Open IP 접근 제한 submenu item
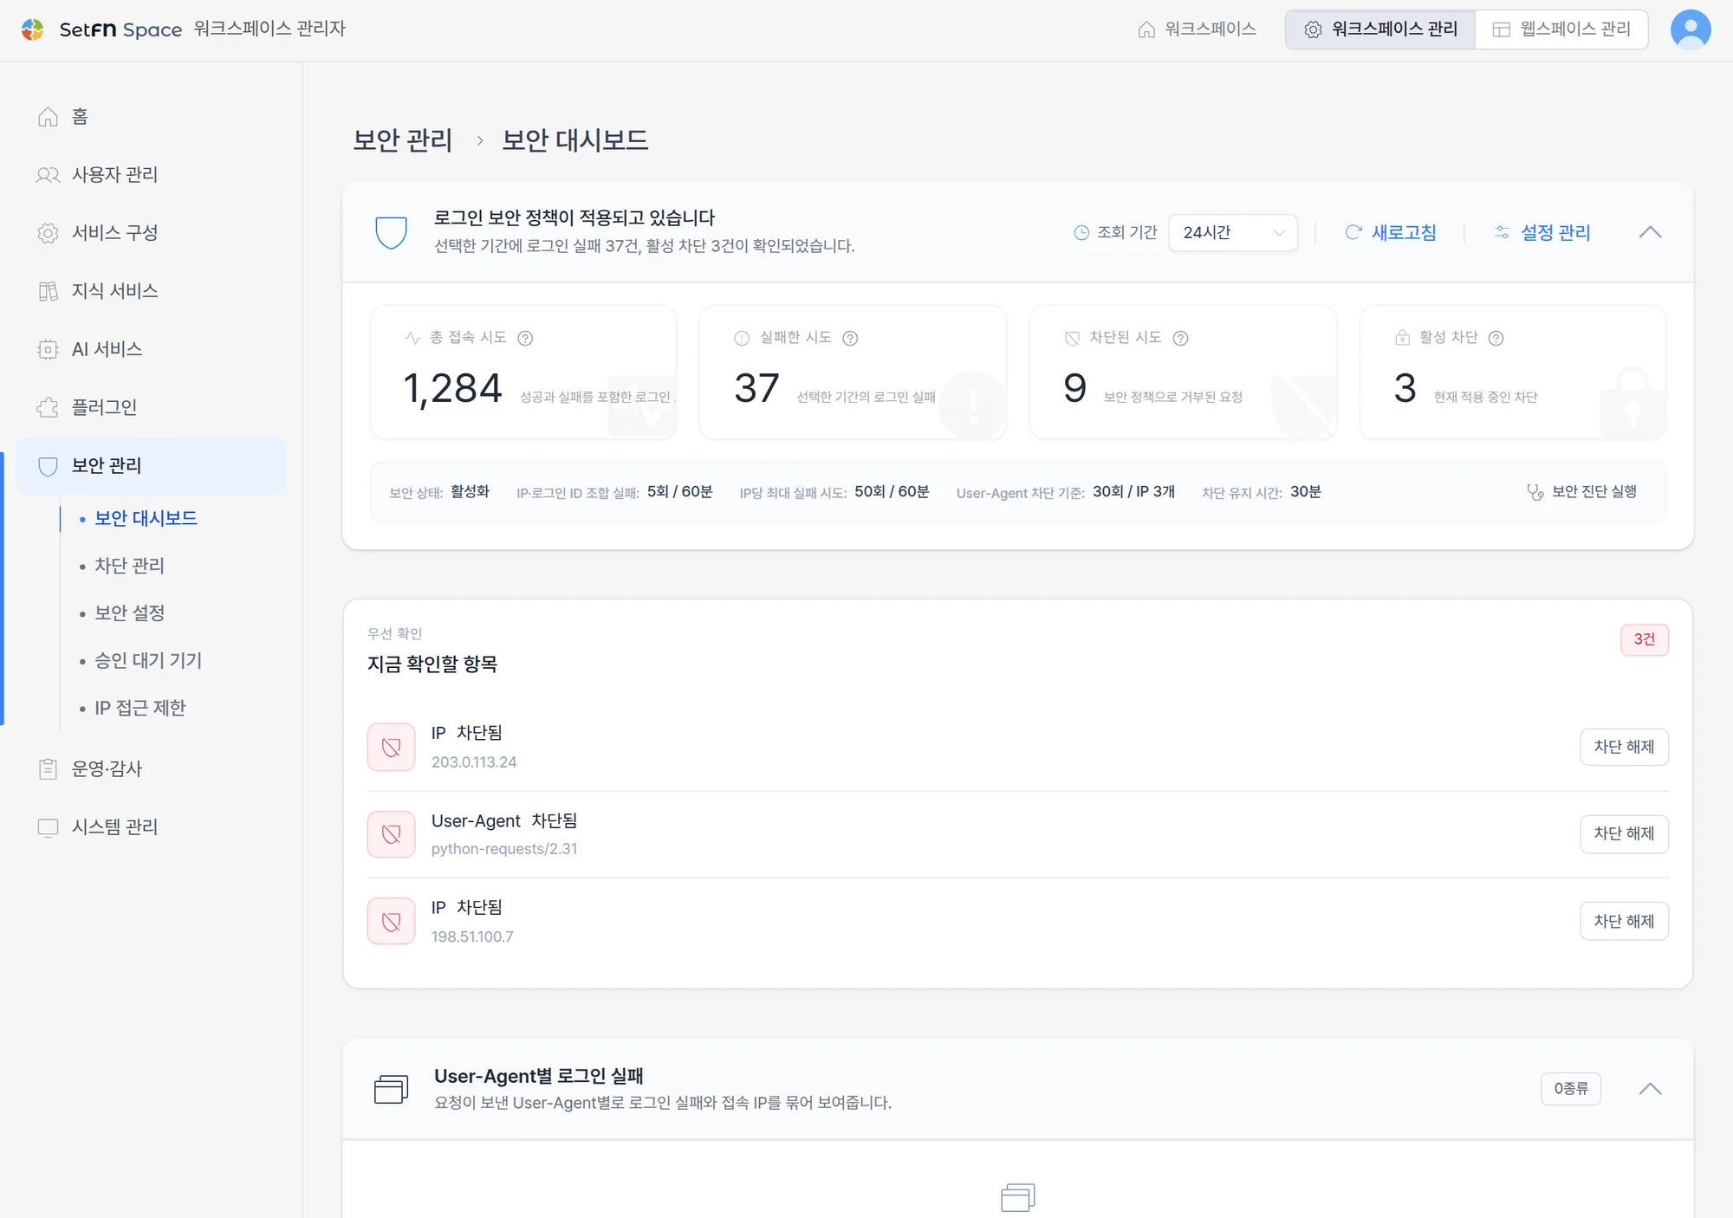The image size is (1733, 1218). pyautogui.click(x=140, y=709)
